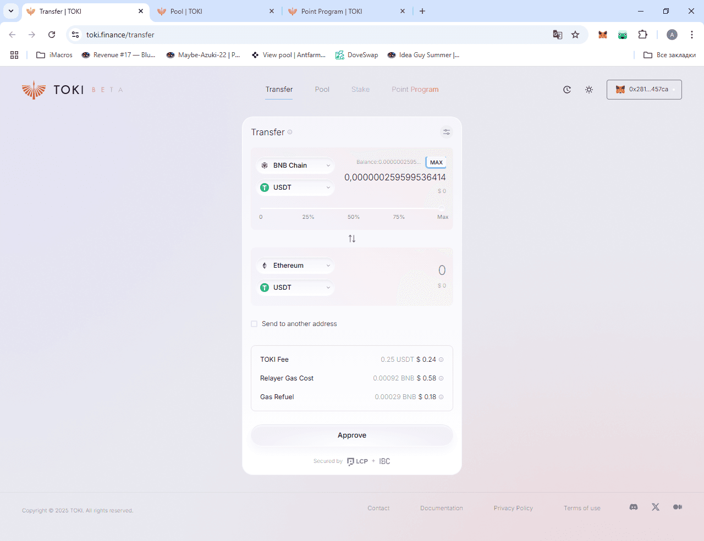Set amount slider to 75%
Viewport: 704px width, 541px height.
click(x=399, y=217)
